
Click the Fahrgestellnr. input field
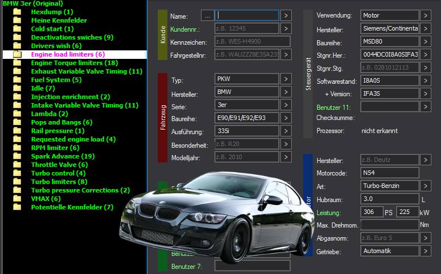[x=247, y=54]
